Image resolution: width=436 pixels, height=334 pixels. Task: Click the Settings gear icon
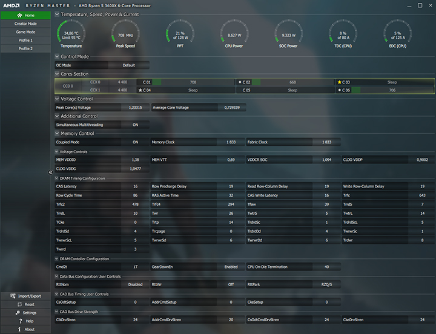18,313
